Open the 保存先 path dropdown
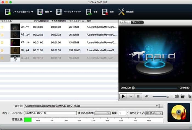Image resolution: width=192 pixels, height=130 pixels. click(157, 106)
